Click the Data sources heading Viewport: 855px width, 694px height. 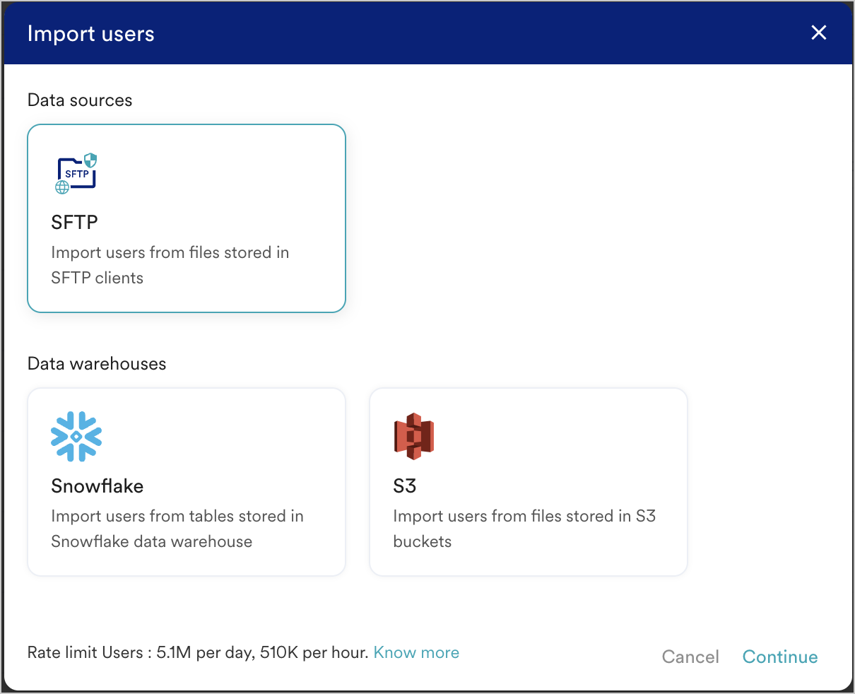(x=80, y=100)
